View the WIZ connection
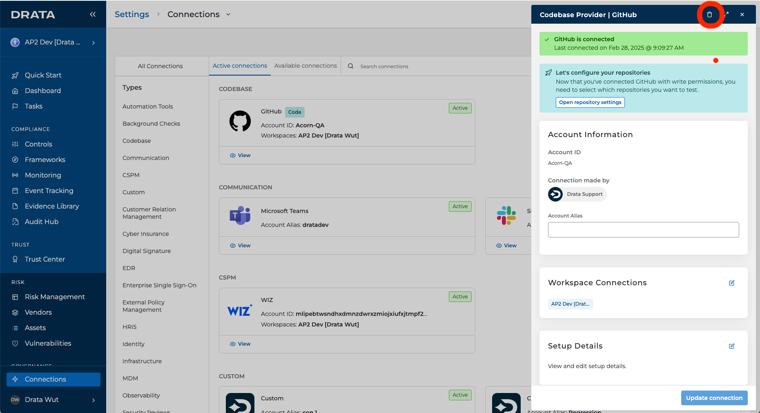This screenshot has height=413, width=760. pyautogui.click(x=240, y=344)
